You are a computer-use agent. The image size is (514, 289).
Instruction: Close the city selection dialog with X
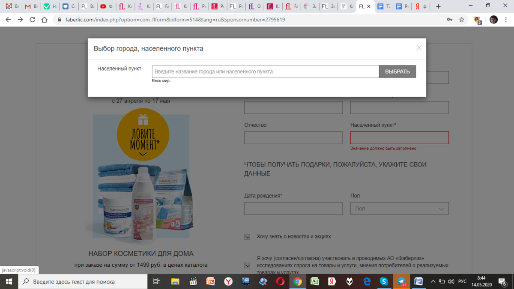[419, 48]
